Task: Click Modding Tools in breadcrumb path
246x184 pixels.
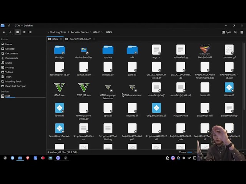Action: (x=58, y=32)
